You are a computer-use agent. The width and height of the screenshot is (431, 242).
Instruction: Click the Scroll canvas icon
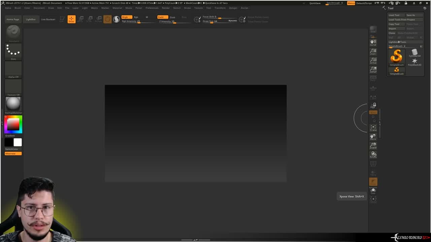coord(373,43)
